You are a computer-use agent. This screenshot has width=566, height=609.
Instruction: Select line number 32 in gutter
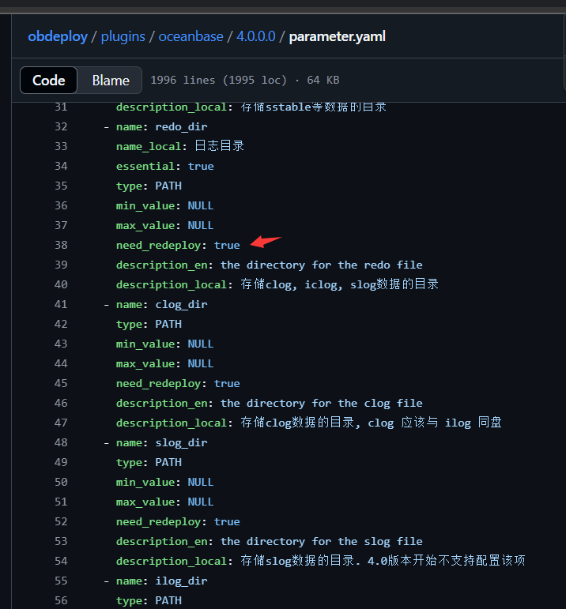coord(61,126)
